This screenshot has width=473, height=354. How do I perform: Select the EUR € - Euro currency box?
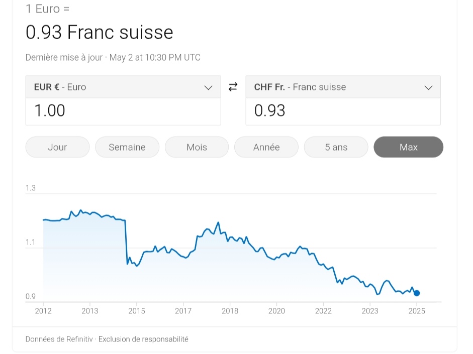pos(123,87)
